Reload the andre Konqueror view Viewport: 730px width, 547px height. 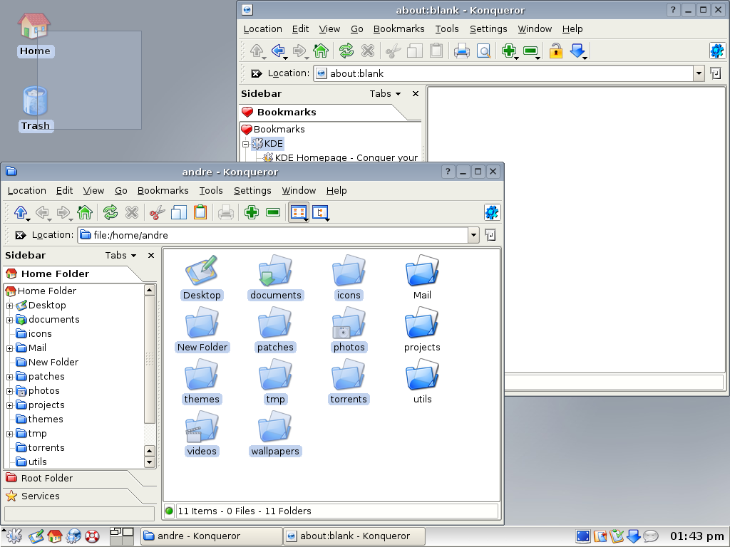pyautogui.click(x=110, y=212)
